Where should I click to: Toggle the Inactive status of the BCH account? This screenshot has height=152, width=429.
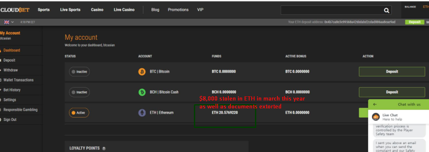(x=79, y=92)
